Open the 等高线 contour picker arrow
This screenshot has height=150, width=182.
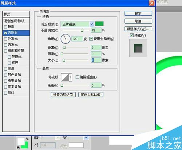point(70,77)
